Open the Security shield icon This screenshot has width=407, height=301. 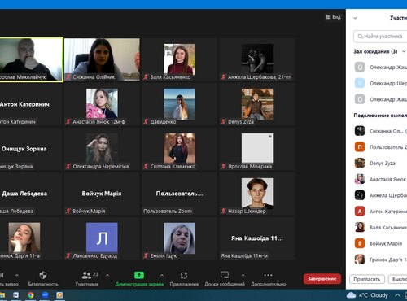43,275
